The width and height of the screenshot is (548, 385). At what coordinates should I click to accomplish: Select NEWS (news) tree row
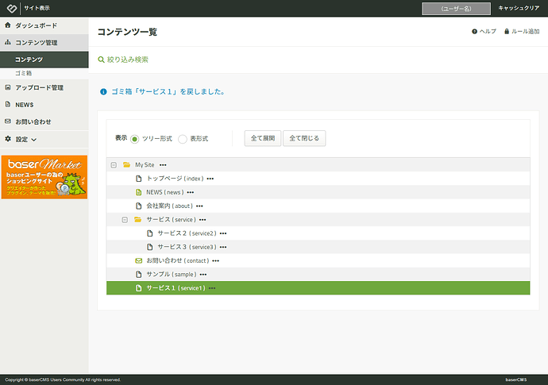(318, 192)
